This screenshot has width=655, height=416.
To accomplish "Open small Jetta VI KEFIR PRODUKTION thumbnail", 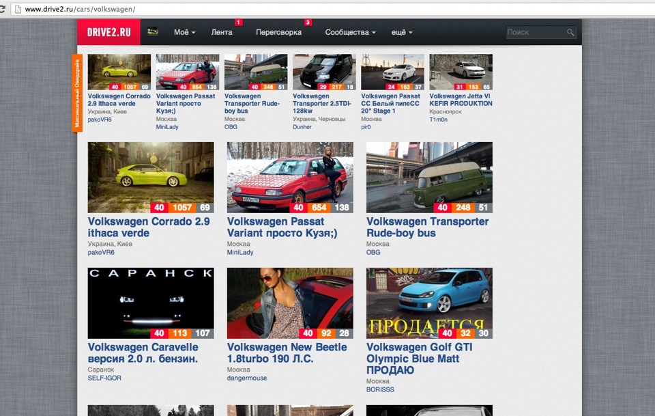I will pyautogui.click(x=461, y=72).
